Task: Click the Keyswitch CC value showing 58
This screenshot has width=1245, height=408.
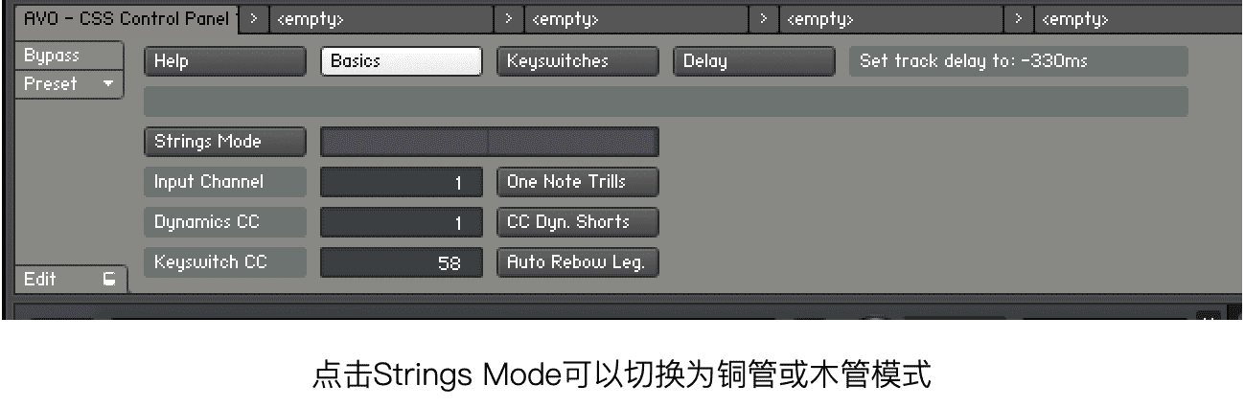Action: 401,261
